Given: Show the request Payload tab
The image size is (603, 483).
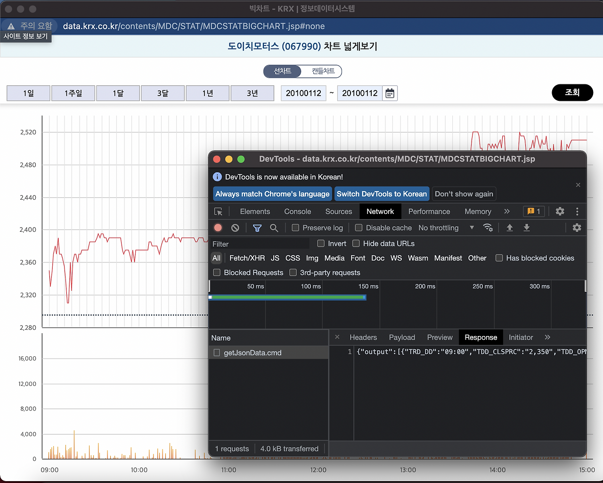Looking at the screenshot, I should 402,337.
